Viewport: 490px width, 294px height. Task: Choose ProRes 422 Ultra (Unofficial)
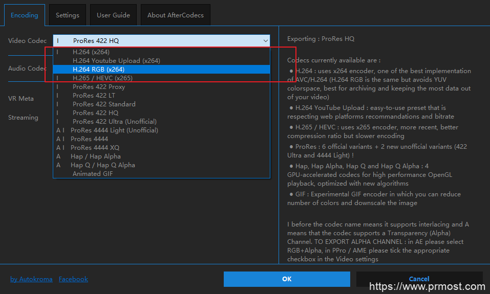click(162, 121)
